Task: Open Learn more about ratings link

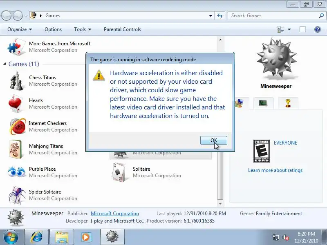Action: click(x=275, y=170)
